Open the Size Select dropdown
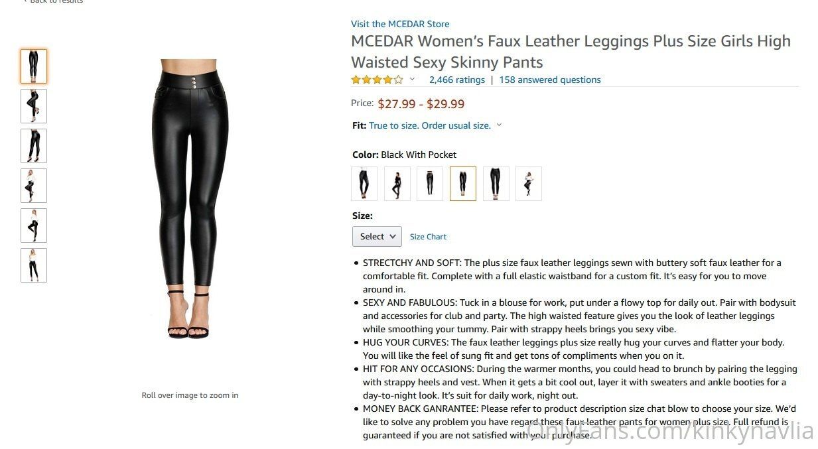 [377, 236]
